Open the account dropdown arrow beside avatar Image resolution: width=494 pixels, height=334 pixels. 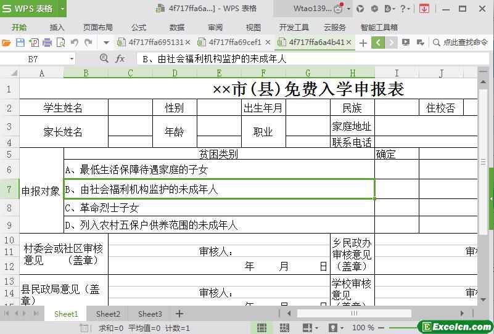pos(349,9)
